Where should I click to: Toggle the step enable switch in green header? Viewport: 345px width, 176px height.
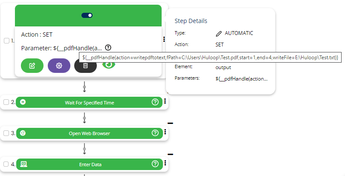pyautogui.click(x=87, y=15)
